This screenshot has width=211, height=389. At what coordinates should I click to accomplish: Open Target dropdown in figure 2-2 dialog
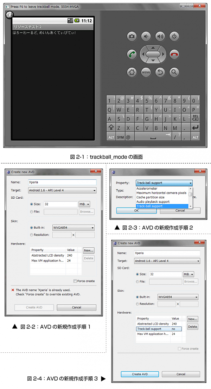click(62, 190)
